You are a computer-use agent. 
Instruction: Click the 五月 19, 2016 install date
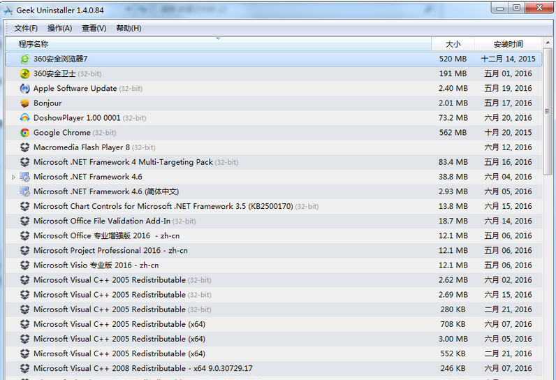[x=508, y=88]
